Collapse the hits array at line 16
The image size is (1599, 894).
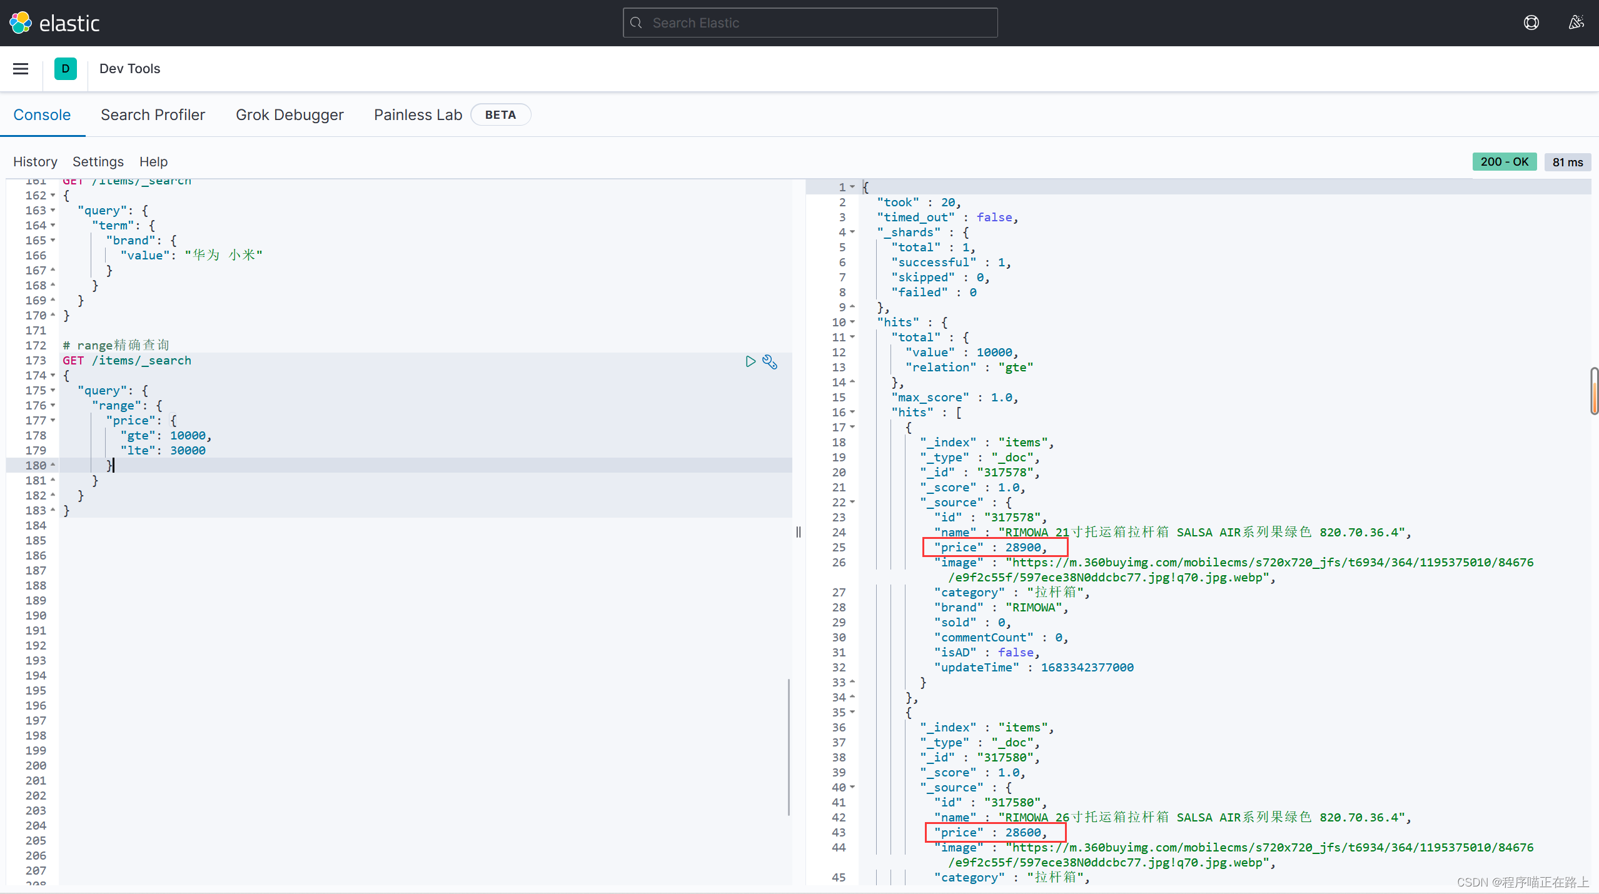852,413
